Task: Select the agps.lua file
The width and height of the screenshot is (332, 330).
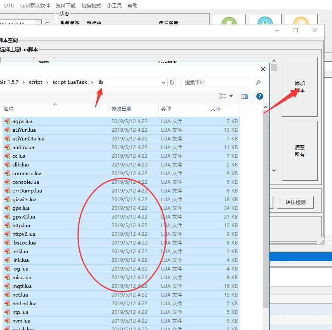Action: point(121,121)
